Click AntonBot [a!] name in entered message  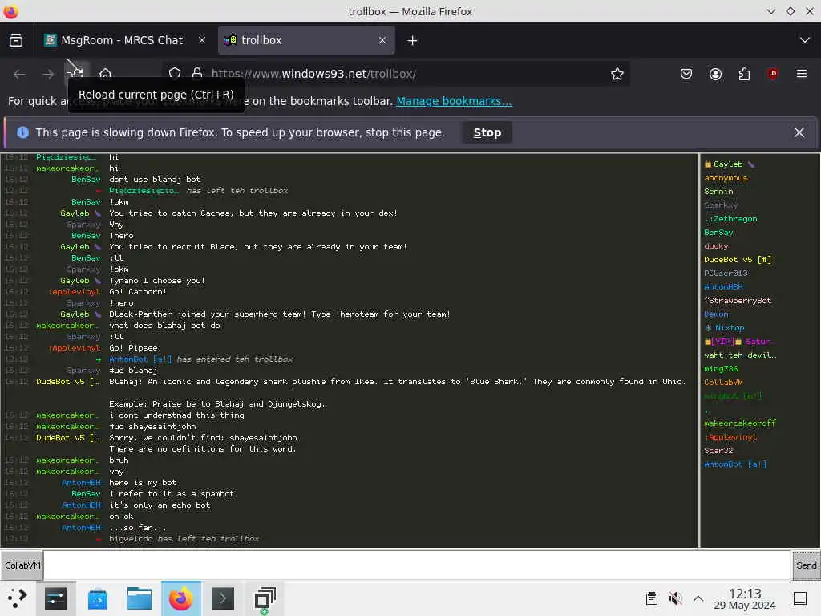click(140, 359)
